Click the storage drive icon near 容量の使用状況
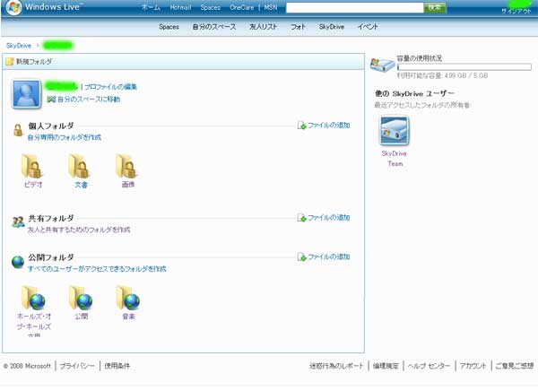Screen dimensions: 538x391 coord(382,65)
